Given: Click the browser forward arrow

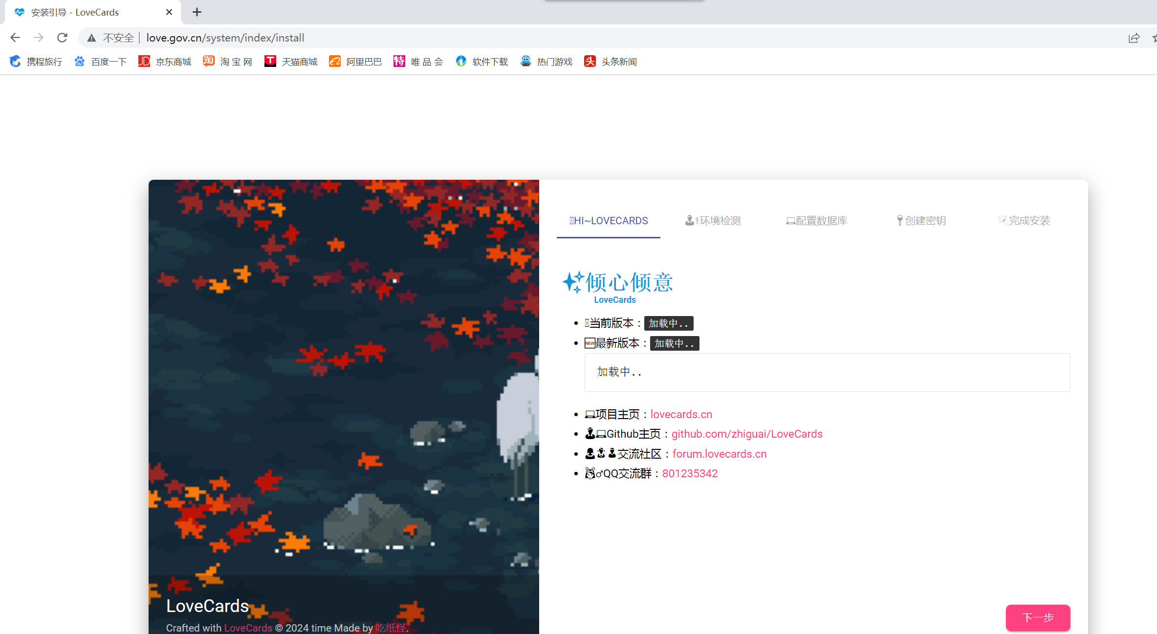Looking at the screenshot, I should click(x=39, y=38).
